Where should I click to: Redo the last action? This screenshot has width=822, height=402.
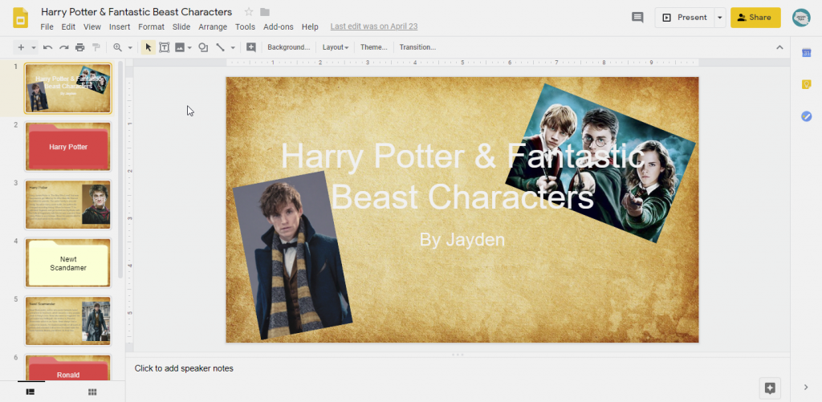click(x=64, y=47)
